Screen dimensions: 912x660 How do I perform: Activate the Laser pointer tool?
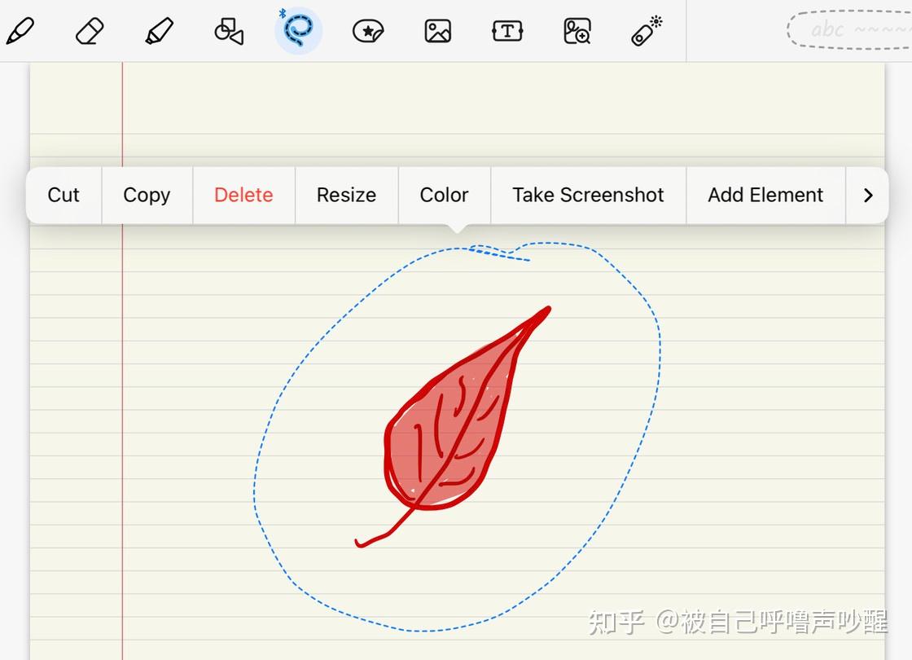(x=645, y=30)
